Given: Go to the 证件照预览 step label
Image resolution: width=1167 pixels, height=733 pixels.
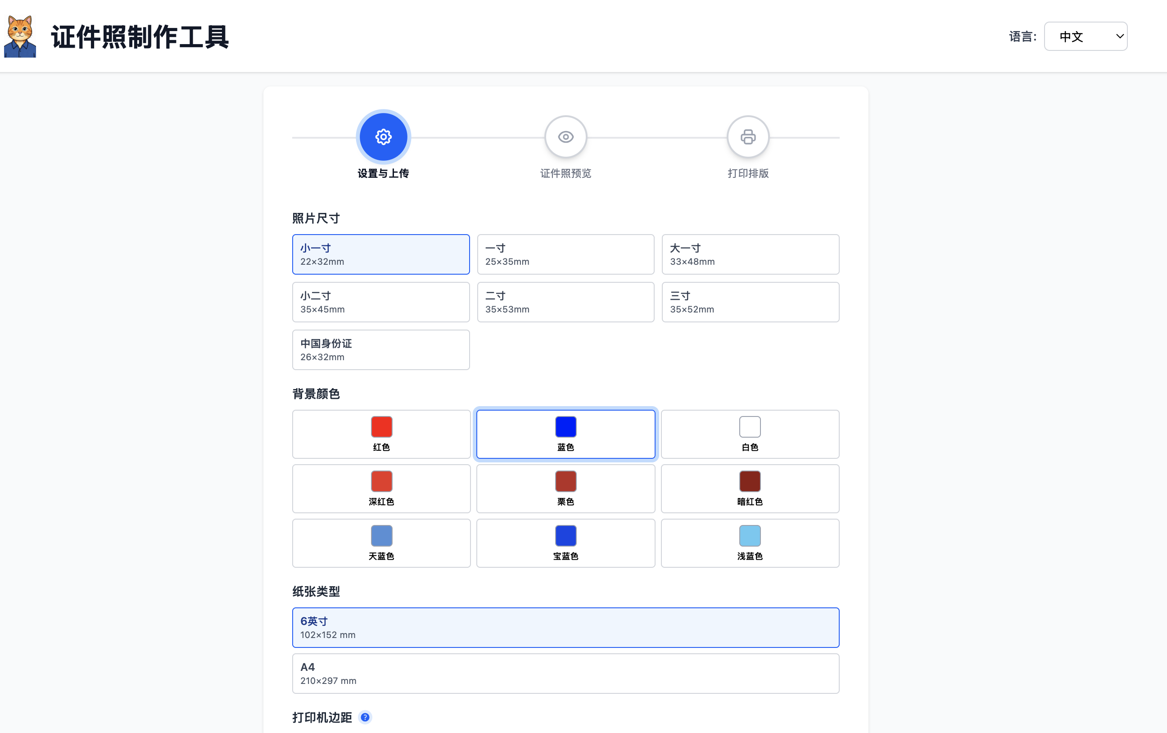Looking at the screenshot, I should [x=565, y=173].
